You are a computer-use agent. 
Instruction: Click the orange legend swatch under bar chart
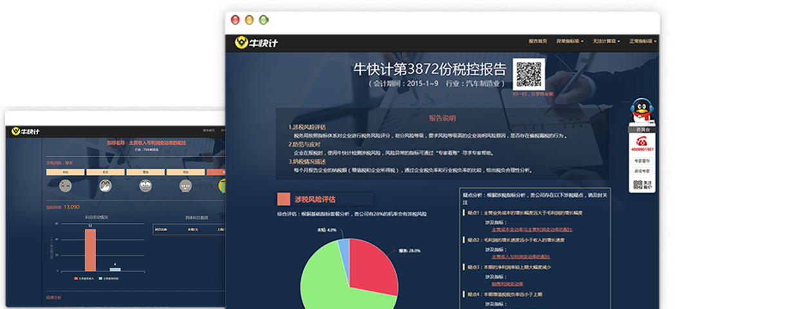(x=76, y=279)
